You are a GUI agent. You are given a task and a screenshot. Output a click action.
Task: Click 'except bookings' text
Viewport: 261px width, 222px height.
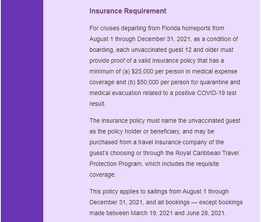point(221,202)
